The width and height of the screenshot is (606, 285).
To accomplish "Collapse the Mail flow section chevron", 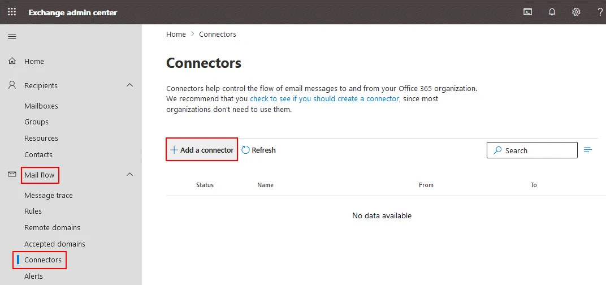I will 129,175.
